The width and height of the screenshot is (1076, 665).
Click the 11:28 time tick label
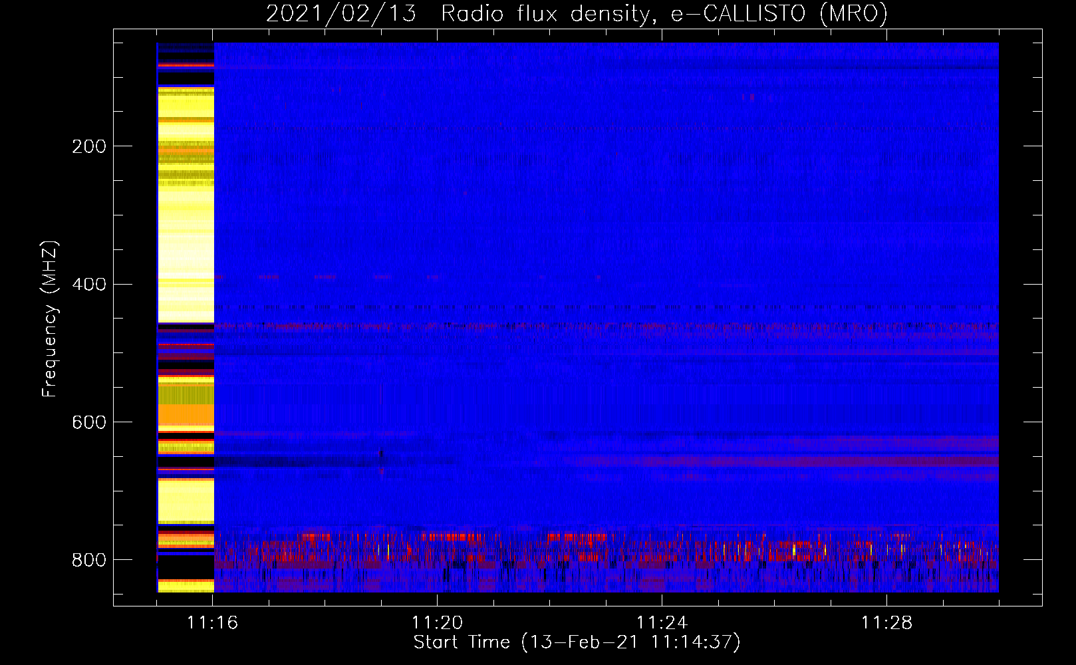point(886,623)
